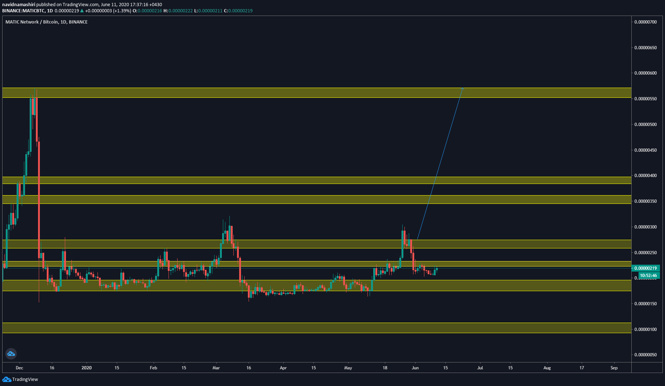Click the MATIC Network / Bitcoin chart title
This screenshot has width=665, height=386.
[46, 22]
